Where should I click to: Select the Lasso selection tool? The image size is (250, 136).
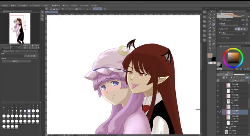pos(210,21)
